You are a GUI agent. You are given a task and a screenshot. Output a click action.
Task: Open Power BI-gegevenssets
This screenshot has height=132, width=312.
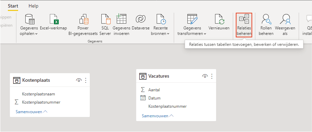click(84, 19)
